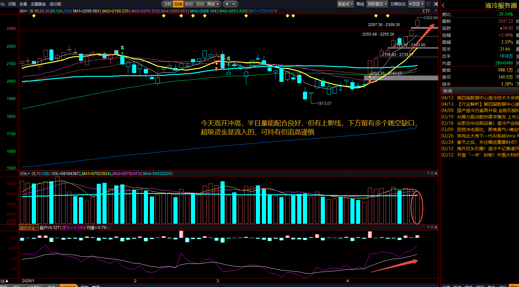The width and height of the screenshot is (519, 287).
Task: Open news 第四届数据中心液冷技术大会
Action: click(x=487, y=98)
